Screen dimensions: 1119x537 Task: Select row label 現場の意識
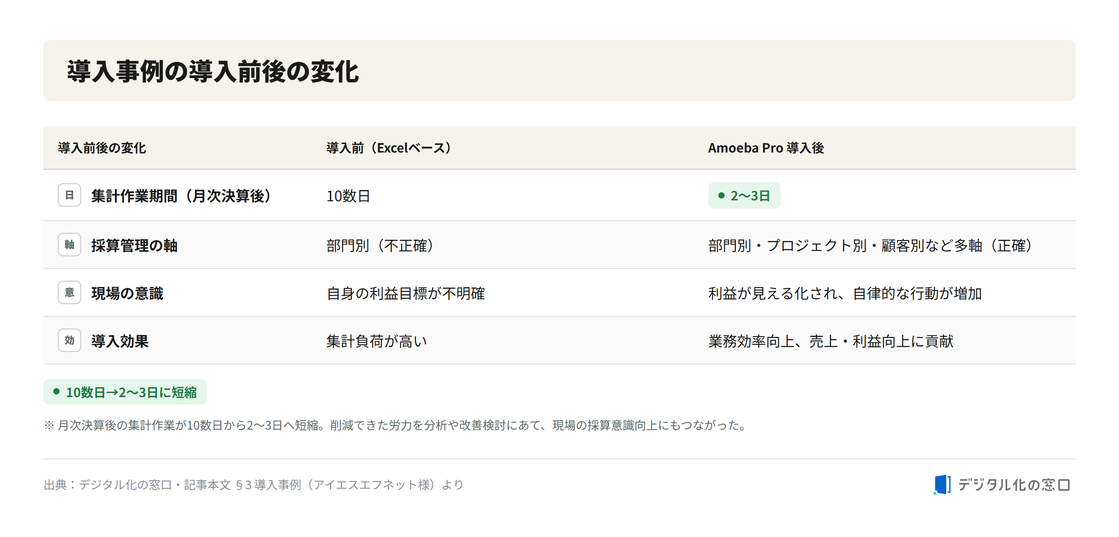tap(127, 293)
